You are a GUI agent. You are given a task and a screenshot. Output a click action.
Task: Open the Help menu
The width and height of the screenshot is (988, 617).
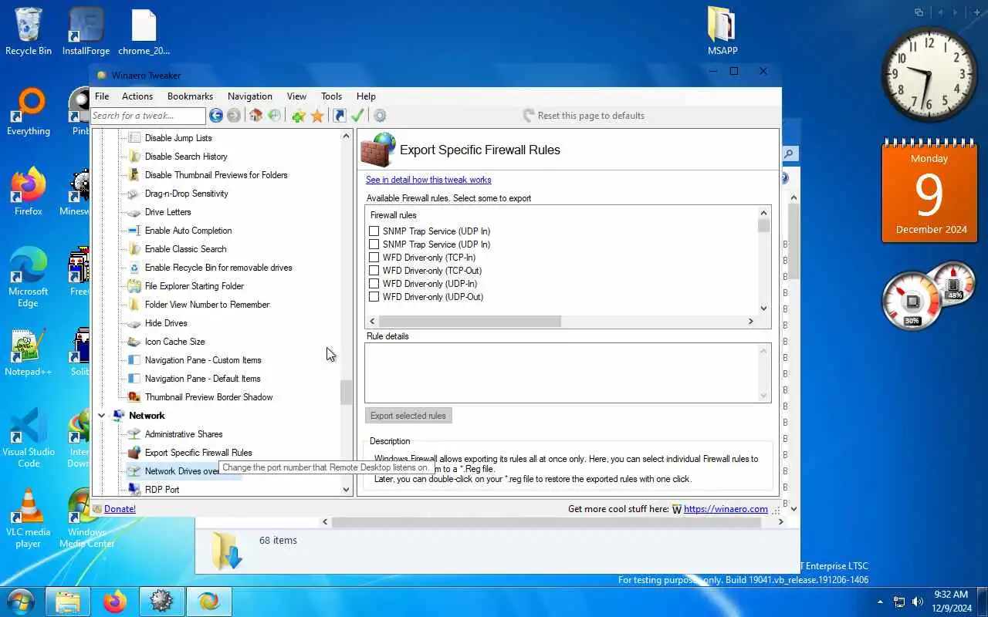pyautogui.click(x=366, y=96)
